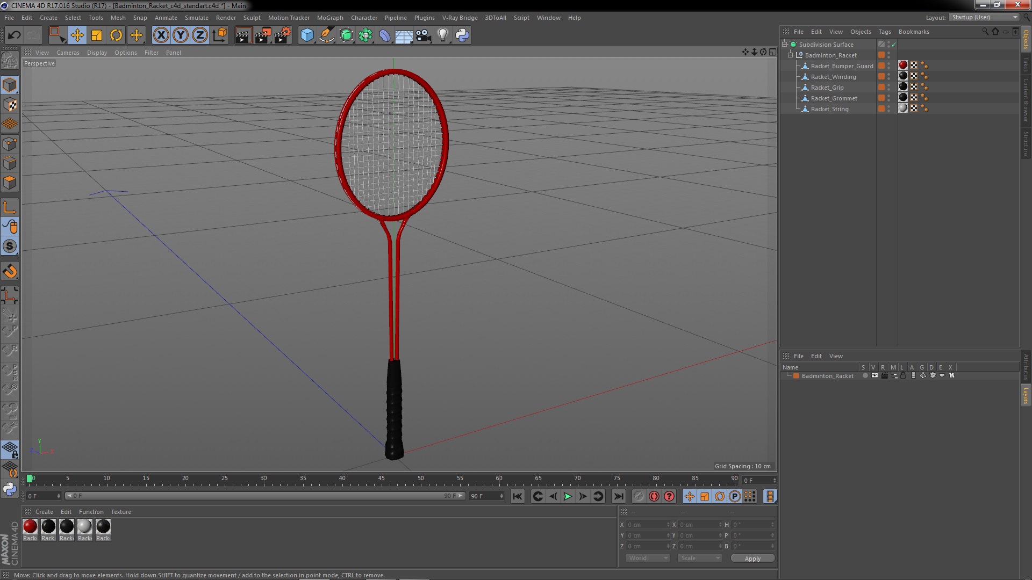Go to start of animation
The image size is (1032, 580).
click(517, 497)
